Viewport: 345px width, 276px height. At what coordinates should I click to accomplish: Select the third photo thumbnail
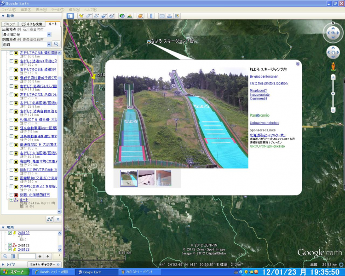pyautogui.click(x=163, y=178)
